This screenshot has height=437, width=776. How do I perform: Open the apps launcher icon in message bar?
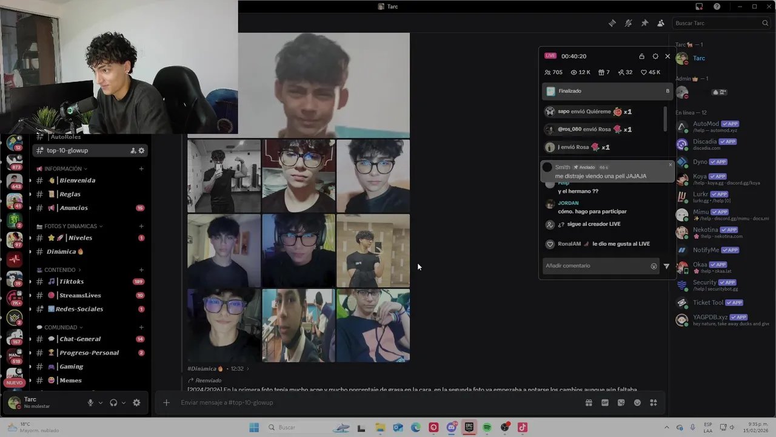(654, 402)
